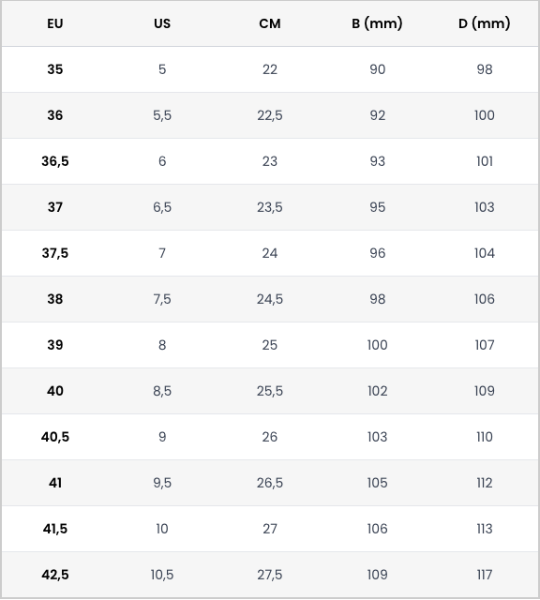Select the EU size 35 row label

tap(55, 69)
